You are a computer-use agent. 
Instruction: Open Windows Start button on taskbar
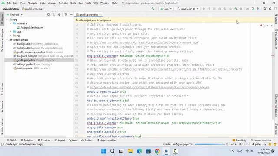coord(103,151)
